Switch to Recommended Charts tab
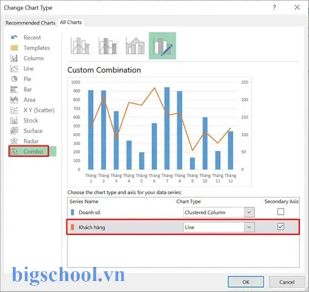This screenshot has width=309, height=292. [30, 23]
